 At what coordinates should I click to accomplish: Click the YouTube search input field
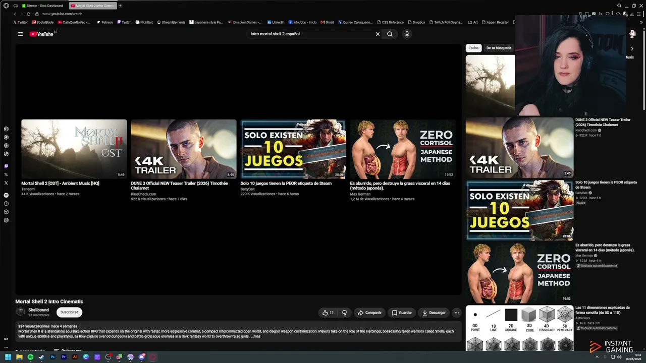click(310, 34)
